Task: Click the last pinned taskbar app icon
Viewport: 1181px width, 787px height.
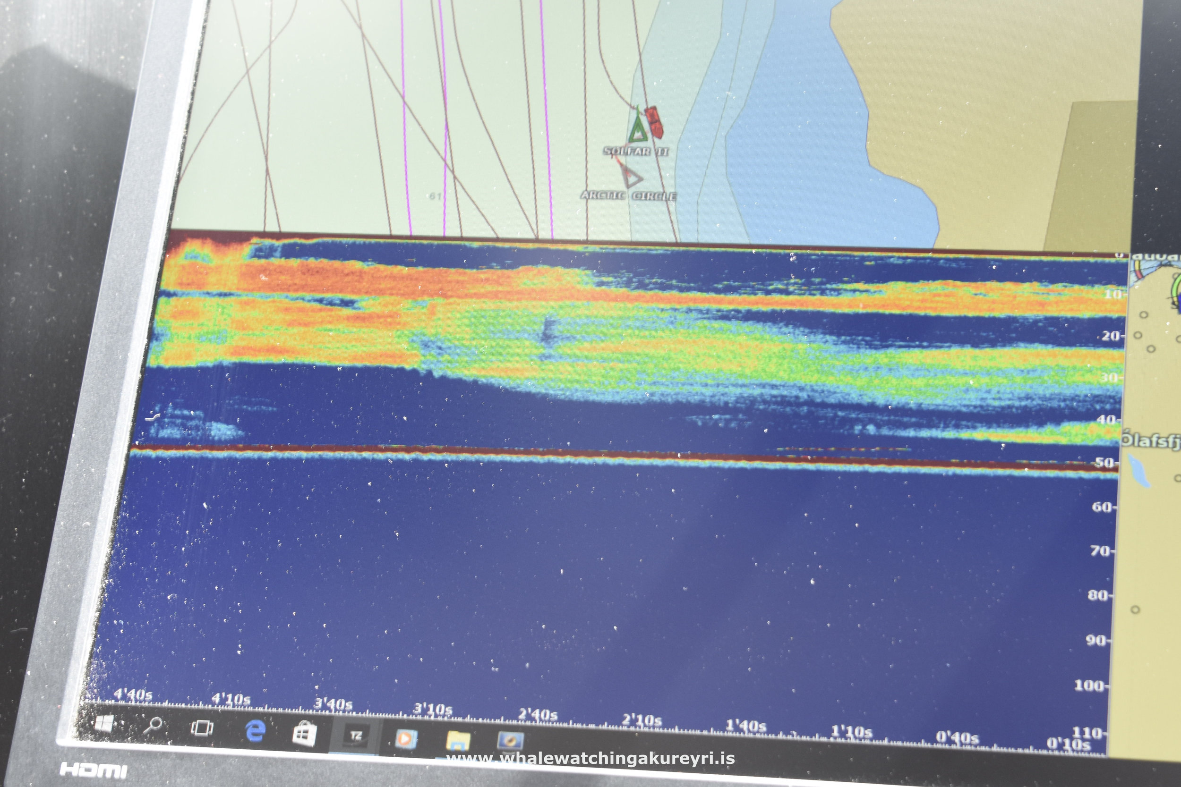Action: pos(510,741)
